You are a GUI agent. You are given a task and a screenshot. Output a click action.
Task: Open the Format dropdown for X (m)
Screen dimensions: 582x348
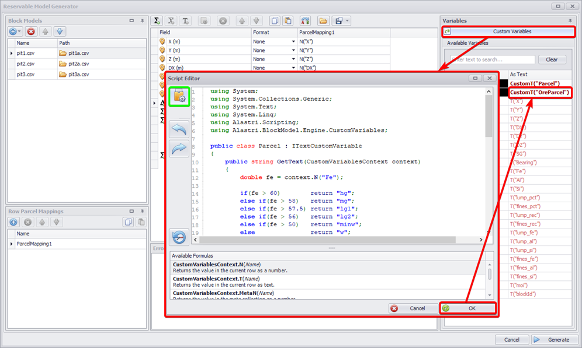293,42
